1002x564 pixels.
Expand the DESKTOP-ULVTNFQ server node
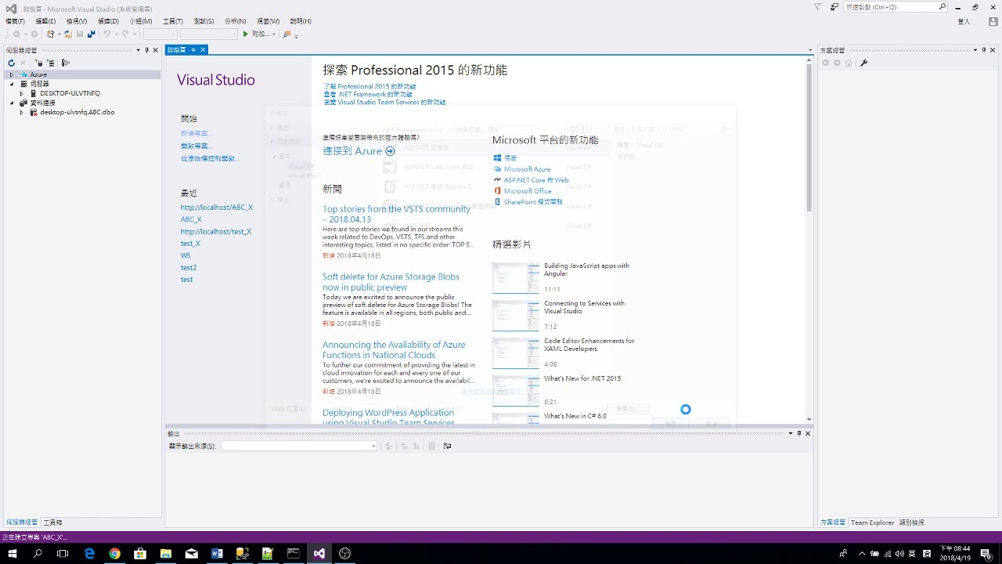pos(21,93)
